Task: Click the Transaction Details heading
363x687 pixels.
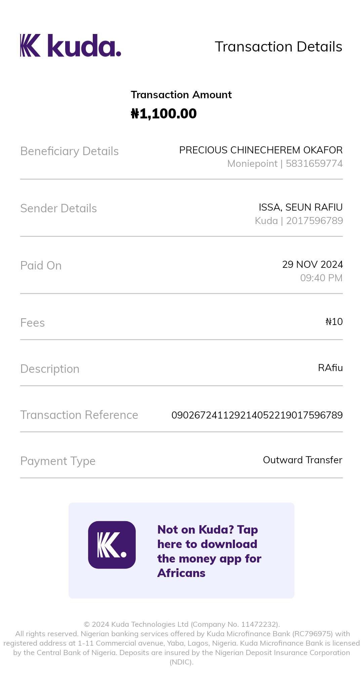Action: tap(278, 47)
